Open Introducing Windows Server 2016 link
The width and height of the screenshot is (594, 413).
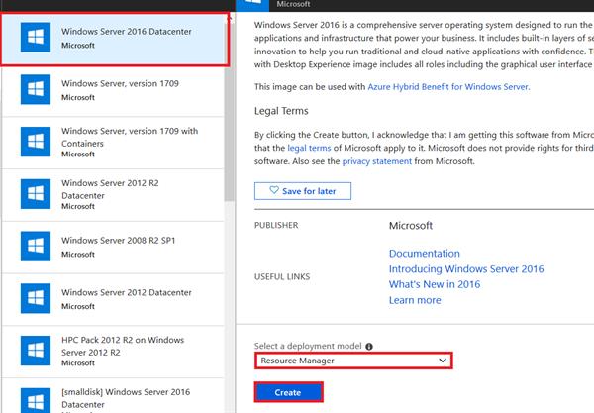(x=465, y=269)
